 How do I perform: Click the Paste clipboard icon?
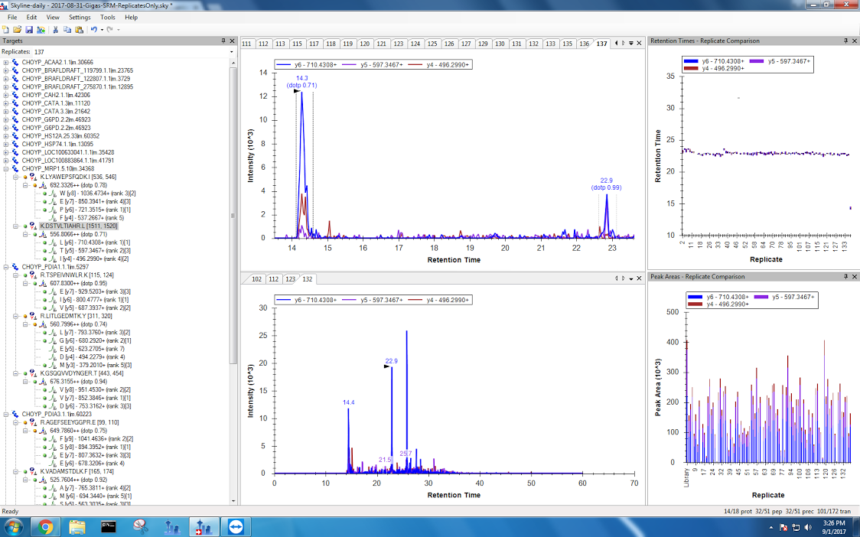pyautogui.click(x=79, y=29)
